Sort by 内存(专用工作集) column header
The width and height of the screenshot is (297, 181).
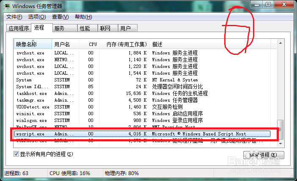(124, 44)
